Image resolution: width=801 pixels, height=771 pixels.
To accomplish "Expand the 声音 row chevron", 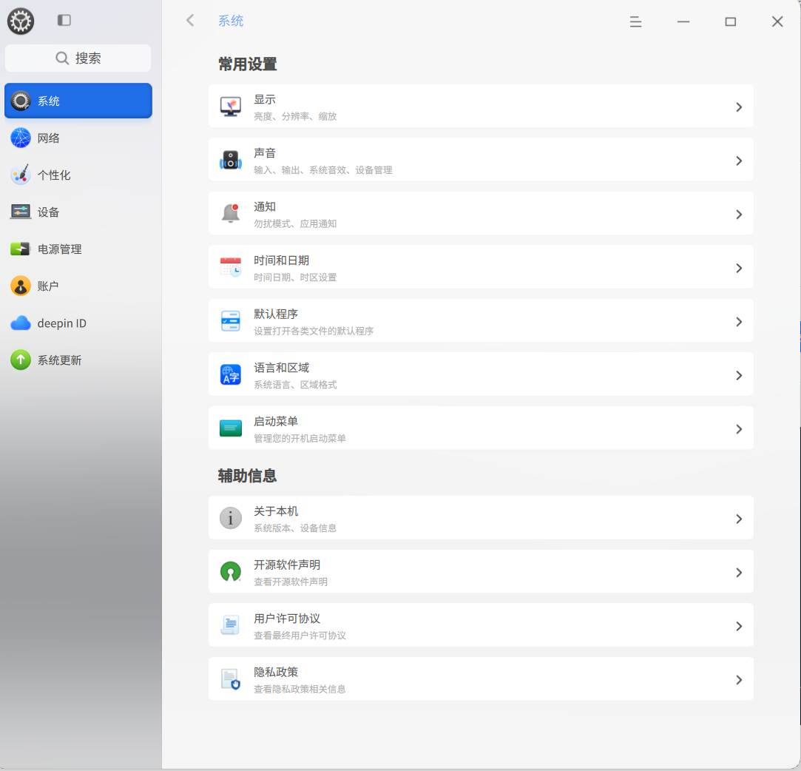I will [x=739, y=161].
